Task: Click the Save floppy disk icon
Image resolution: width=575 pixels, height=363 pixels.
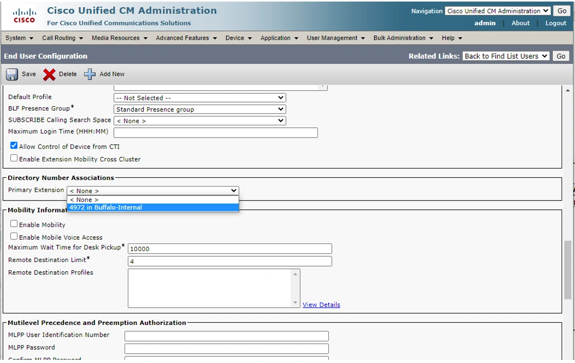Action: (x=12, y=74)
